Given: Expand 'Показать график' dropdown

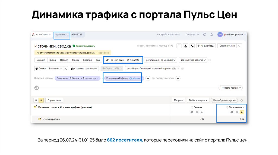Looking at the screenshot, I should [231, 88].
